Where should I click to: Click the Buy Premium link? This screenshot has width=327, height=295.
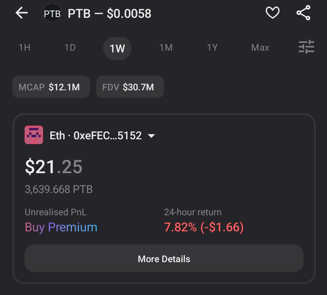point(61,227)
